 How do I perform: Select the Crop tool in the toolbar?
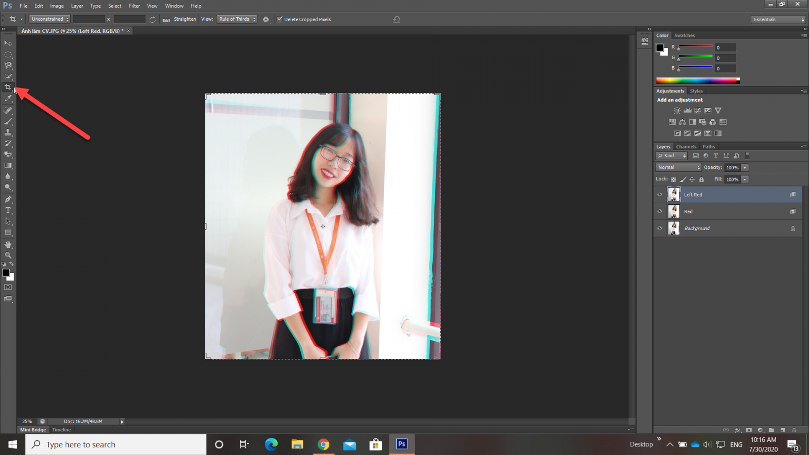click(8, 87)
